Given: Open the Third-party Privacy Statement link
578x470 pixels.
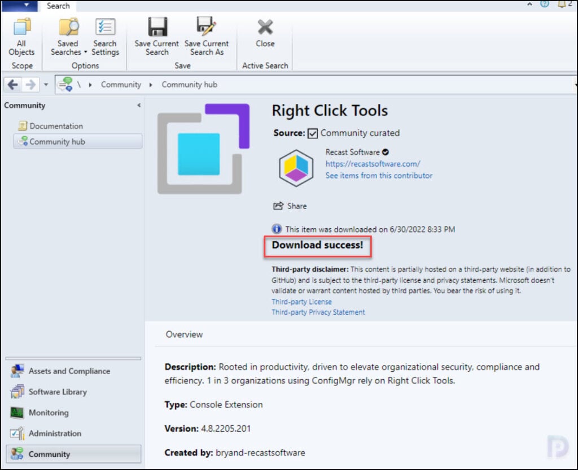Looking at the screenshot, I should pos(318,312).
